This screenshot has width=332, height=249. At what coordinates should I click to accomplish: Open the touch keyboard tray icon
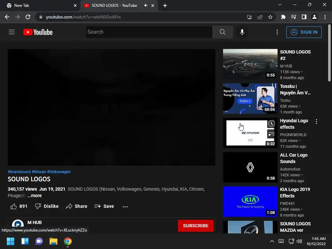pyautogui.click(x=281, y=241)
